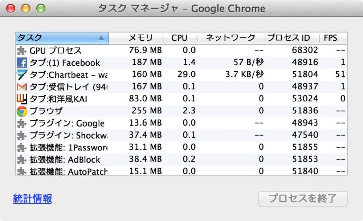Click process ID 51853
This screenshot has height=221, width=363.
(305, 159)
